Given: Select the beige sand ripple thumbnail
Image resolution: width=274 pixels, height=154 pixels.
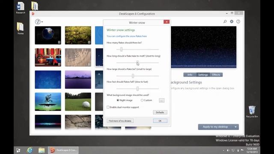Looking at the screenshot, I should [78, 57].
